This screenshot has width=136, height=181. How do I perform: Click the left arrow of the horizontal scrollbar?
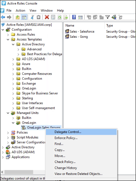[x=2, y=172]
